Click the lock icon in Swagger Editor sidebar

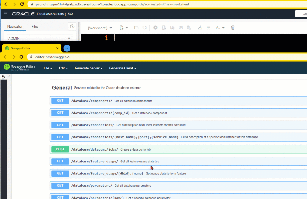pyautogui.click(x=3, y=77)
